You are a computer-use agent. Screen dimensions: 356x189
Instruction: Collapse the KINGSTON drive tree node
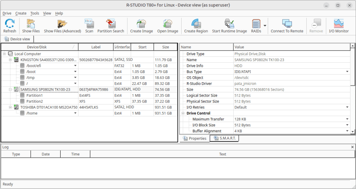10,60
